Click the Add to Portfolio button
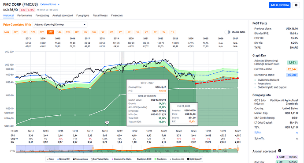 pyautogui.click(x=280, y=5)
